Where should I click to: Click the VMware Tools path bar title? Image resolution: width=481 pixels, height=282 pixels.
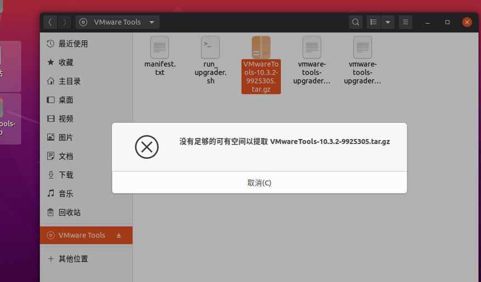click(117, 22)
